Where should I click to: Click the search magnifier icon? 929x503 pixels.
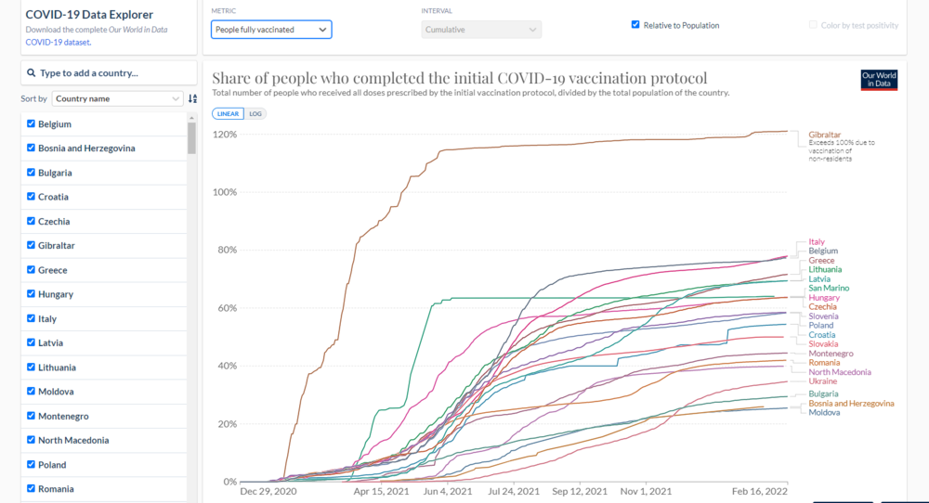click(31, 72)
